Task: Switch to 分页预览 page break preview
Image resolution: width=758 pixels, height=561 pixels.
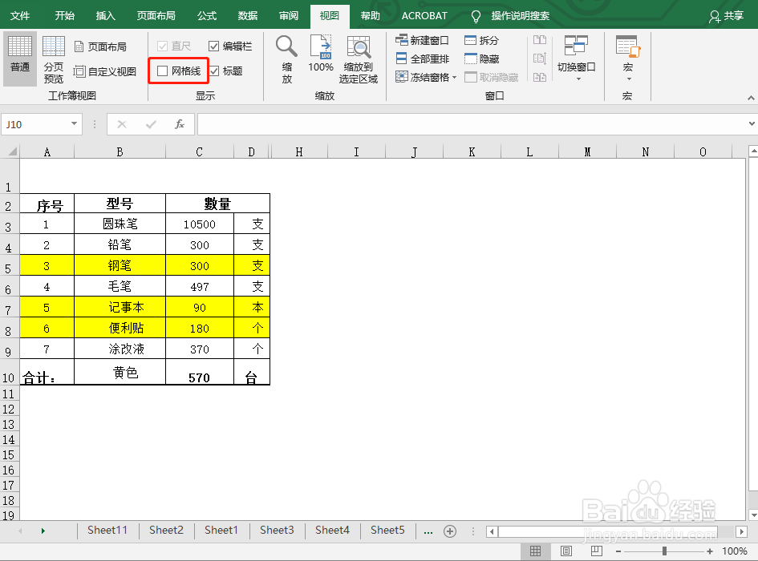Action: [53, 56]
